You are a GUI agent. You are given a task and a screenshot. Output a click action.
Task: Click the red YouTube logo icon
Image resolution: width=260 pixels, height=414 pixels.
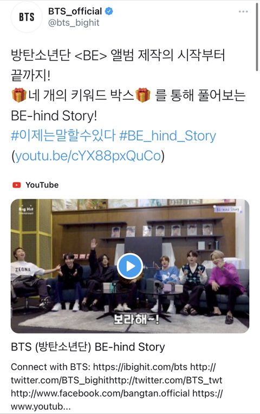point(17,185)
